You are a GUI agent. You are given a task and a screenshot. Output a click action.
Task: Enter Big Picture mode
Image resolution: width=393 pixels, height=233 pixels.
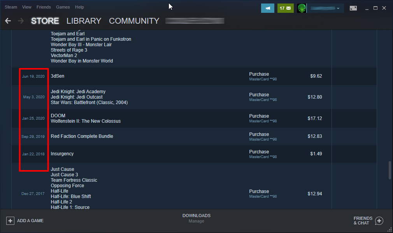[x=353, y=7]
